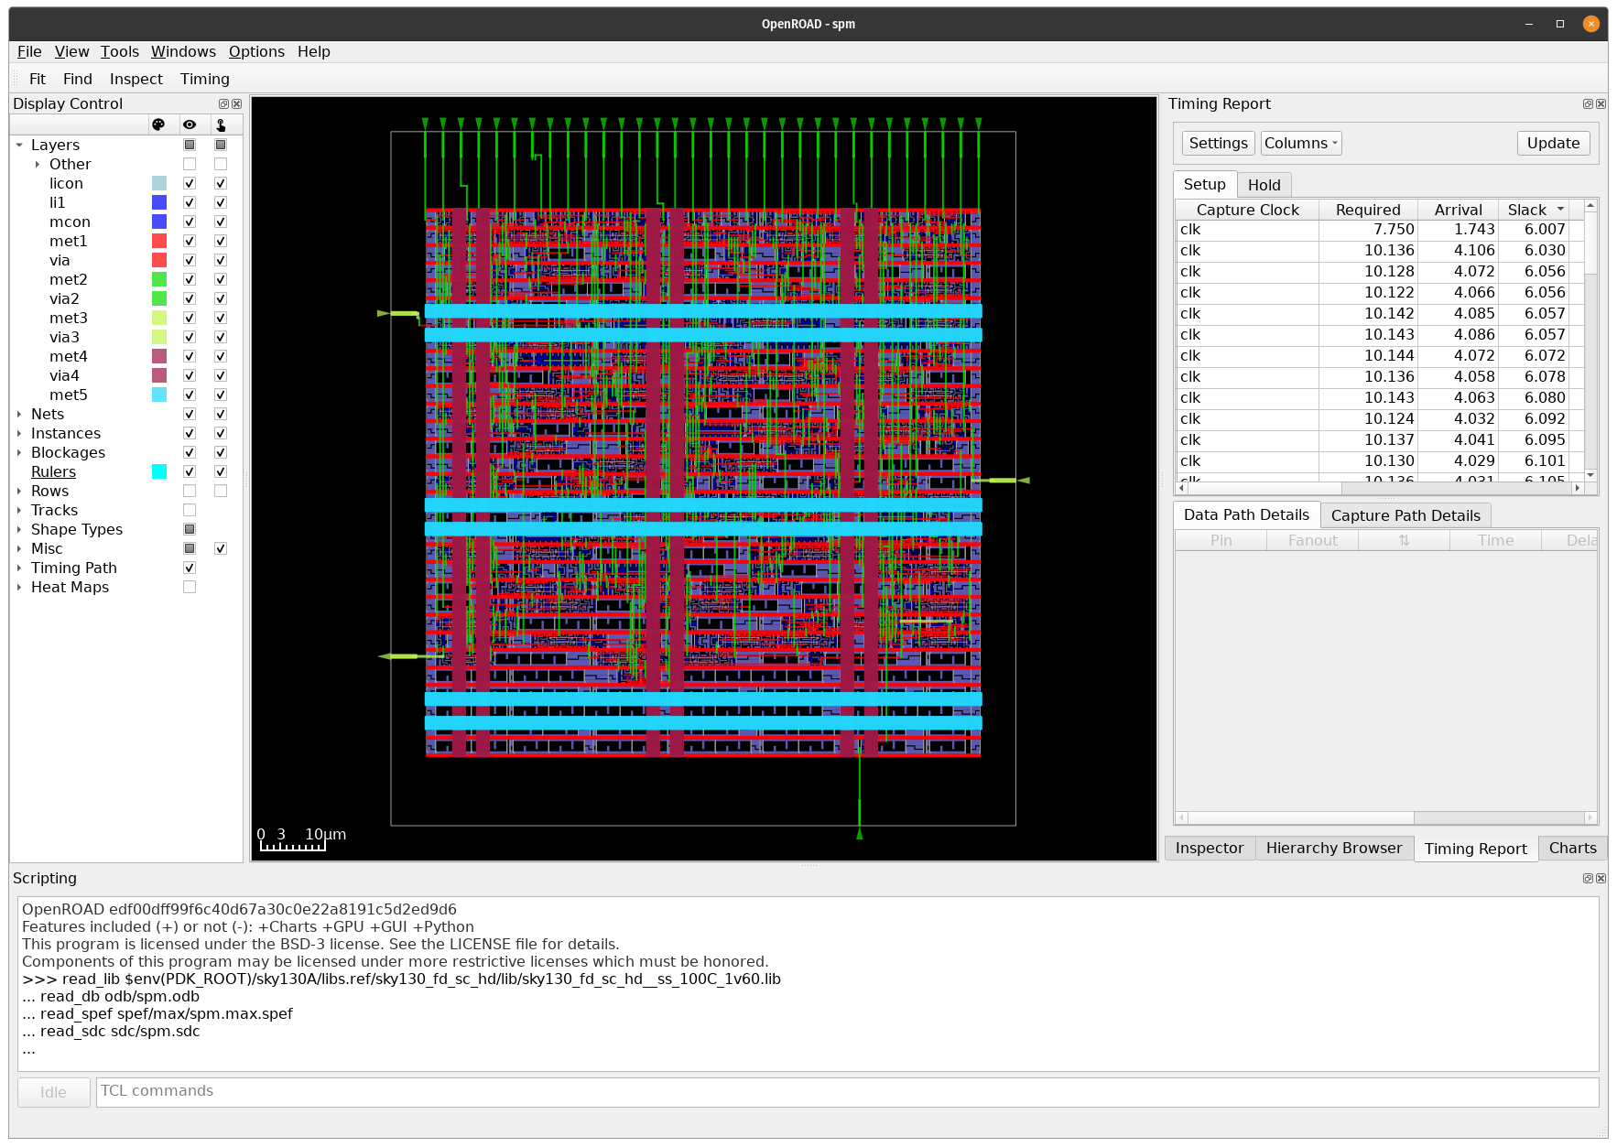
Task: Click the selectable pointer column header icon
Action: tap(221, 124)
